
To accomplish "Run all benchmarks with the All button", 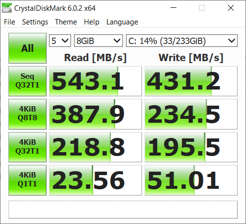I will tap(27, 48).
